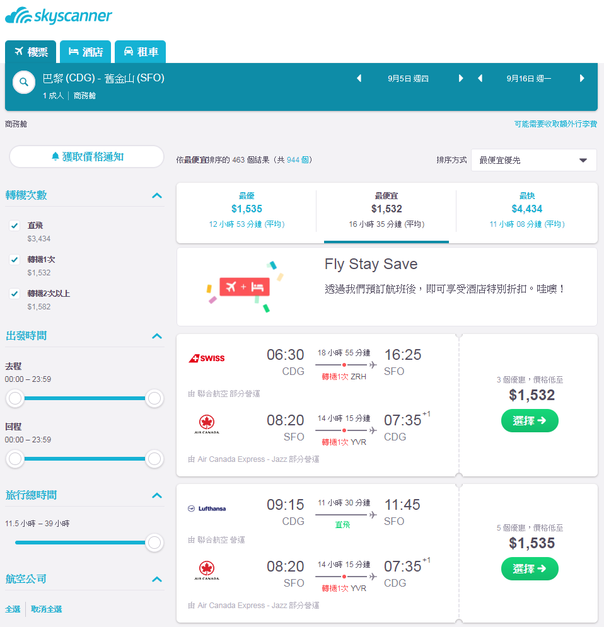
Task: Click the 旅行總時間 slider handle
Action: pyautogui.click(x=154, y=543)
